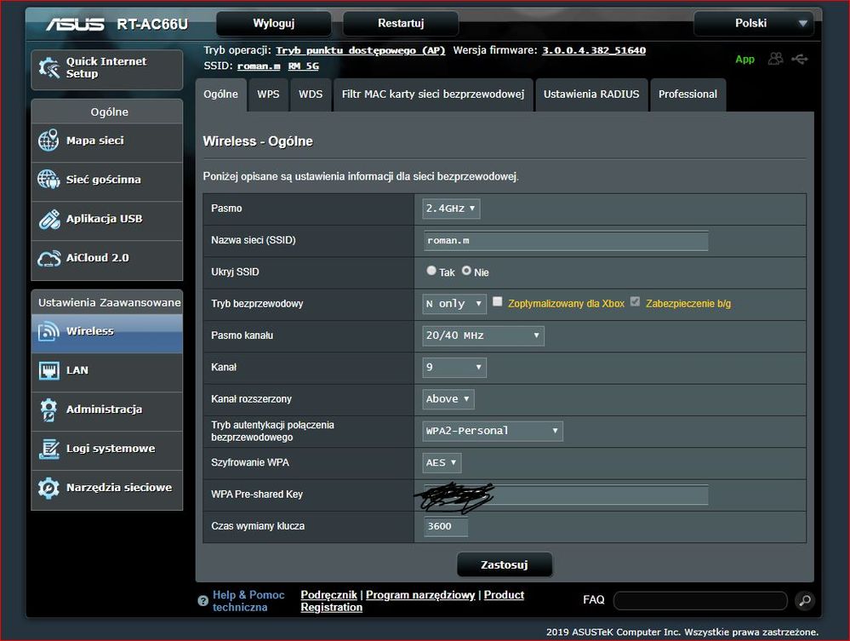850x641 pixels.
Task: Open AiCloud 2.0 cloud icon
Action: pyautogui.click(x=48, y=258)
